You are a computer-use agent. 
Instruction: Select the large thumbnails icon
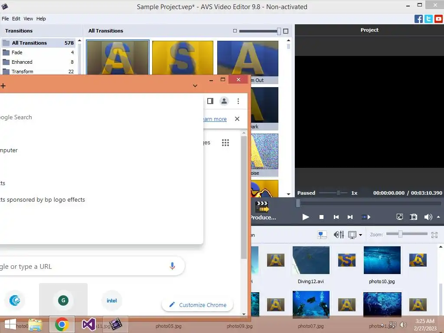pos(286,31)
